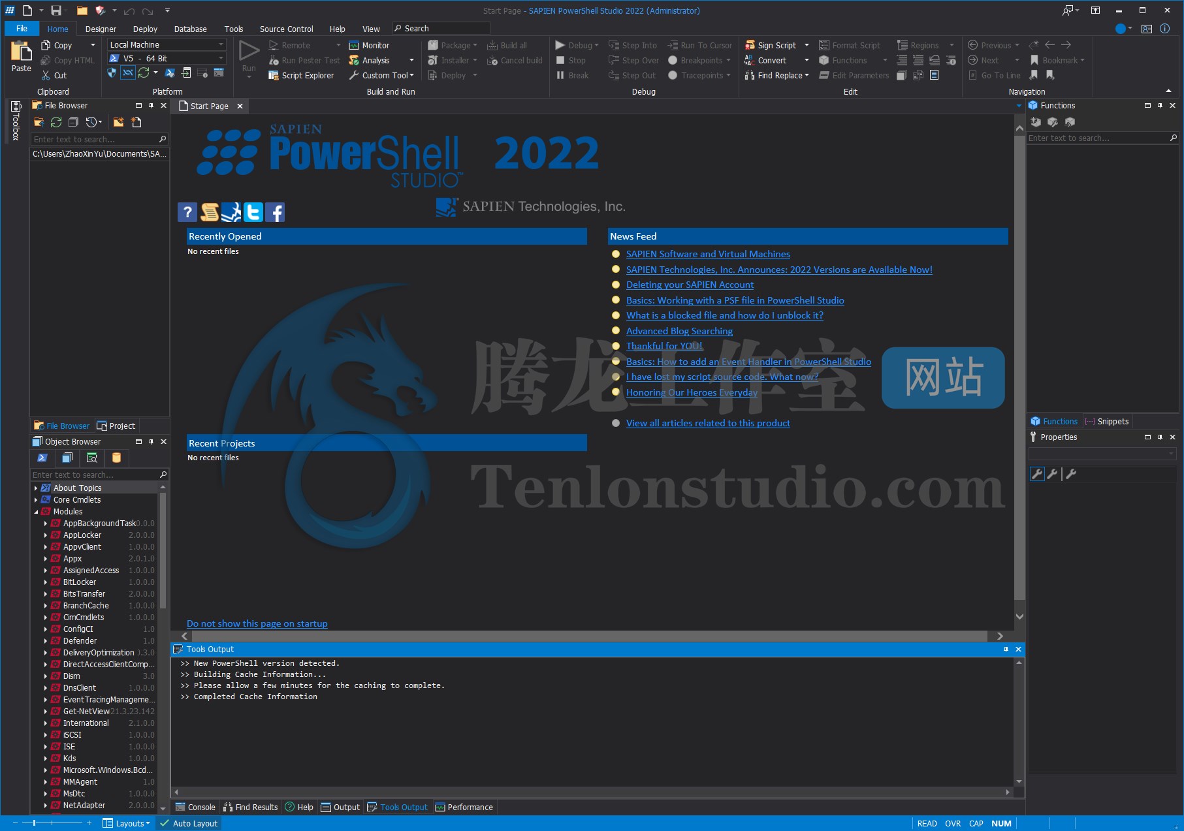The height and width of the screenshot is (831, 1184).
Task: Click the blue help question-mark icon on Start Page
Action: click(x=187, y=212)
